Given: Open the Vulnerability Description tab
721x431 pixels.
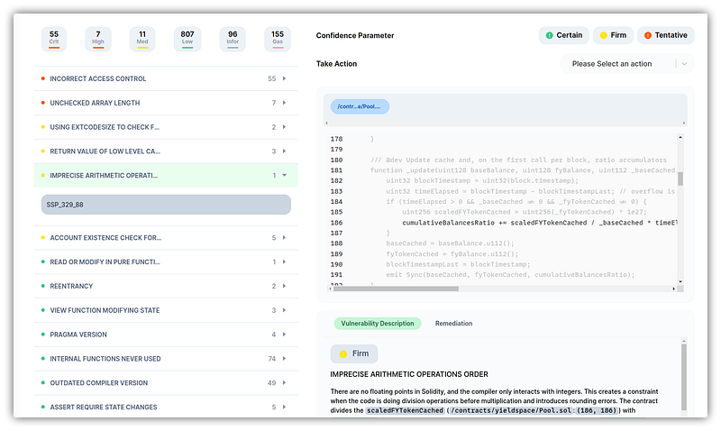Looking at the screenshot, I should pyautogui.click(x=377, y=323).
